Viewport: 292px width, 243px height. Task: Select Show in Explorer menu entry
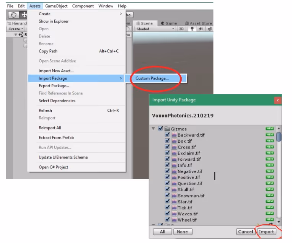(77, 21)
